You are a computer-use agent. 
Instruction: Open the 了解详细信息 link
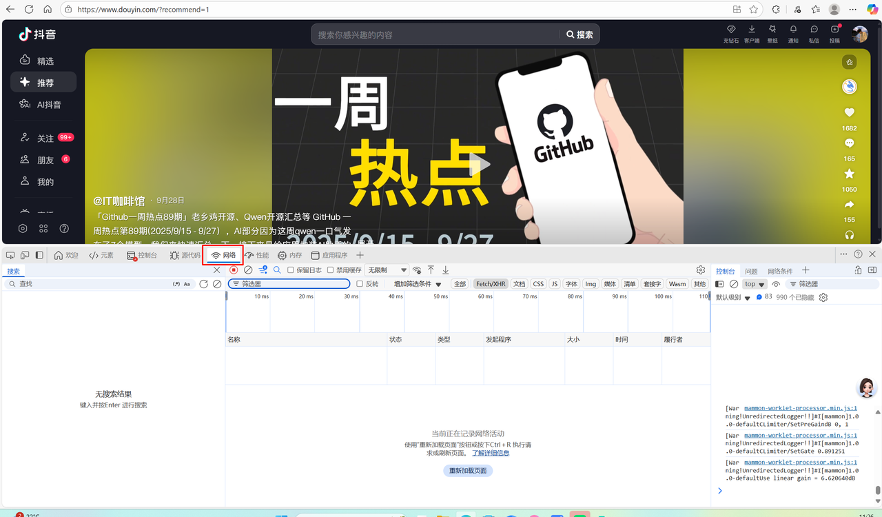(x=491, y=454)
